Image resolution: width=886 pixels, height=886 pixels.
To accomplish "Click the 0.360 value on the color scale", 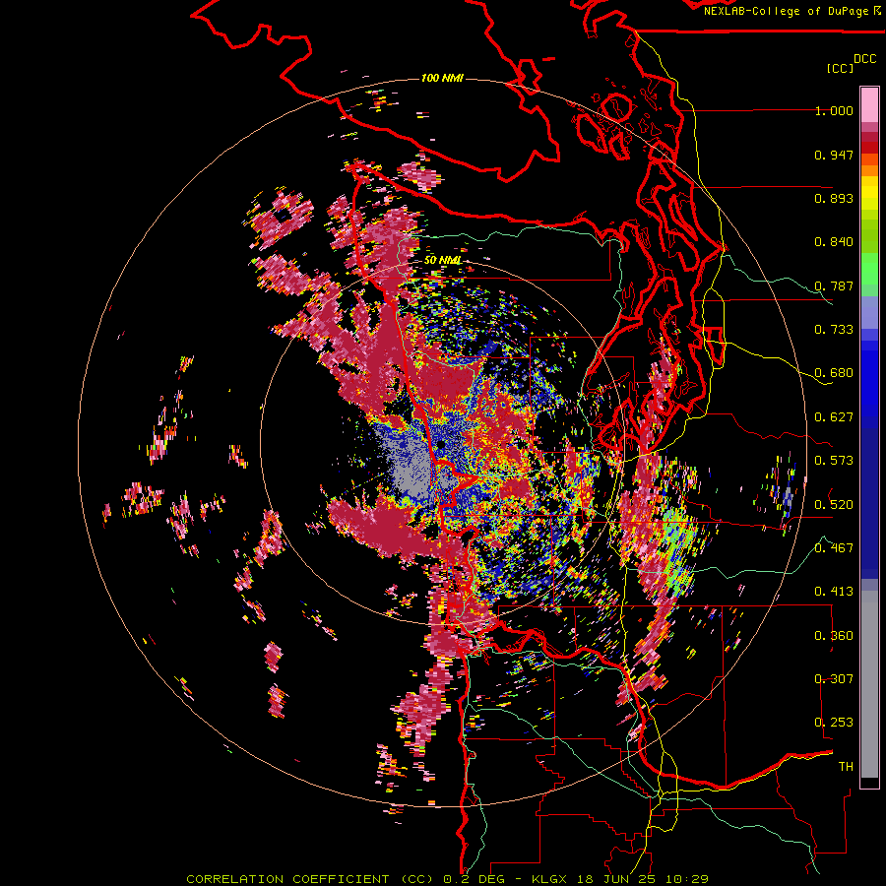I will (x=834, y=635).
